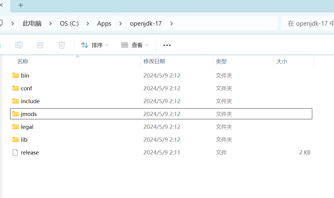
Task: Click the include folder name
Action: pos(30,101)
